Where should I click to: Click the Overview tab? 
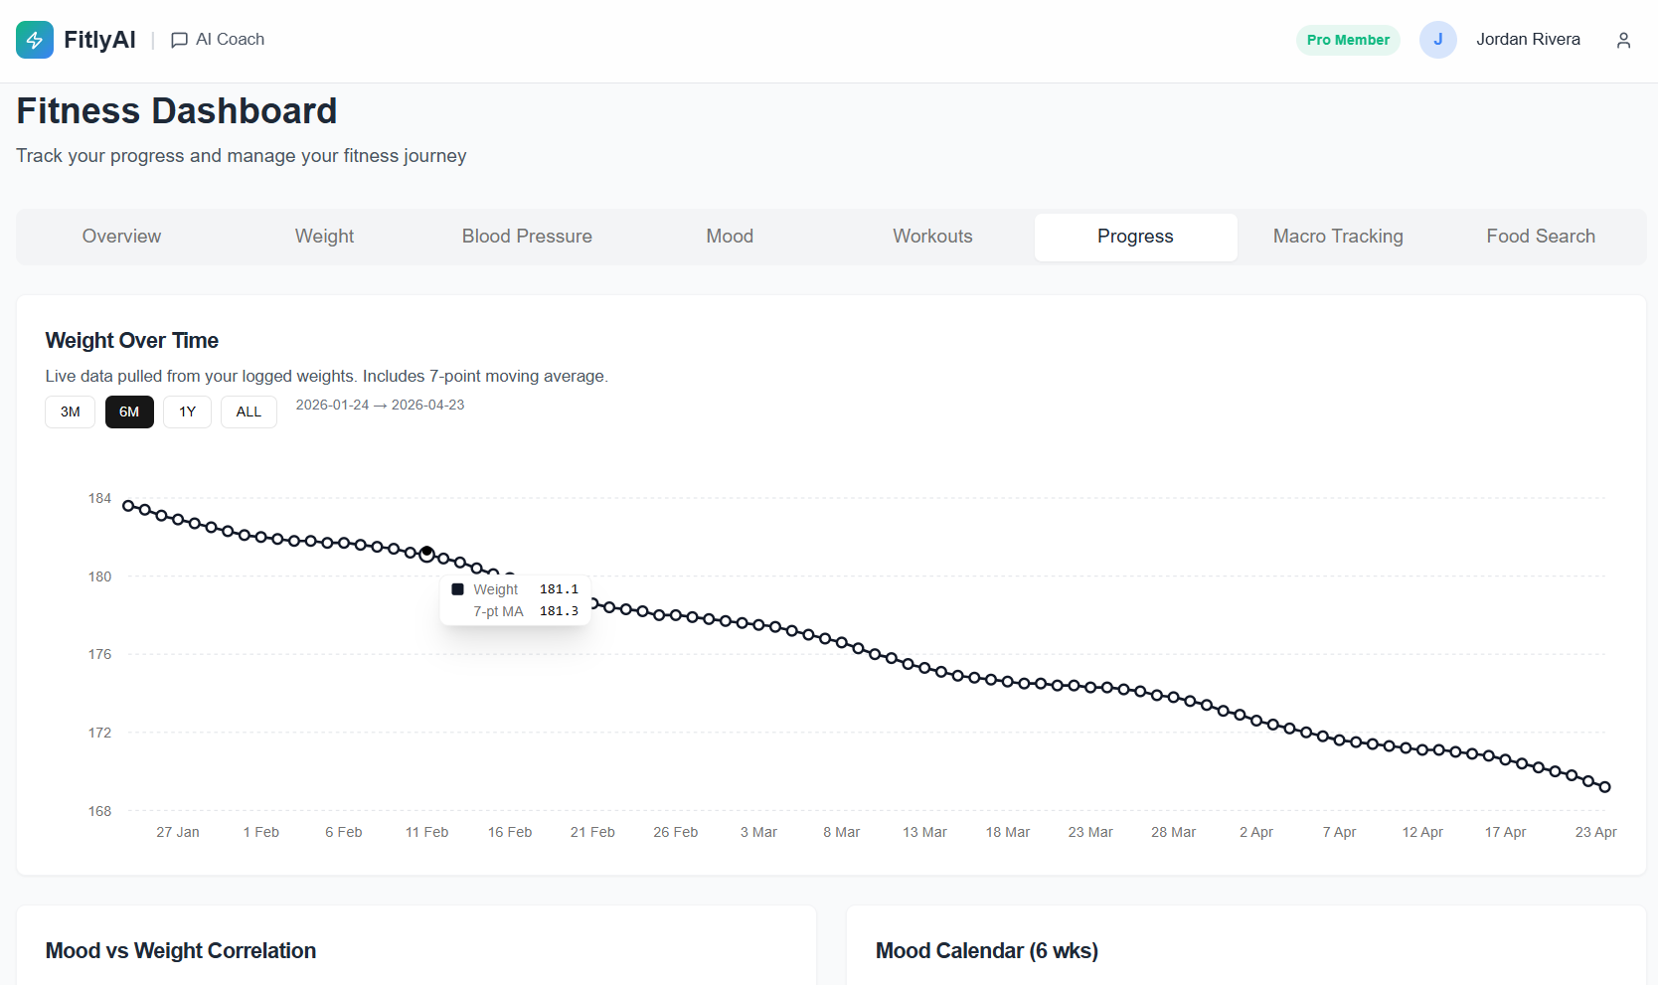tap(121, 237)
